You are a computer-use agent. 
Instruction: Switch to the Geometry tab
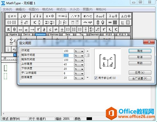(x=95, y=34)
